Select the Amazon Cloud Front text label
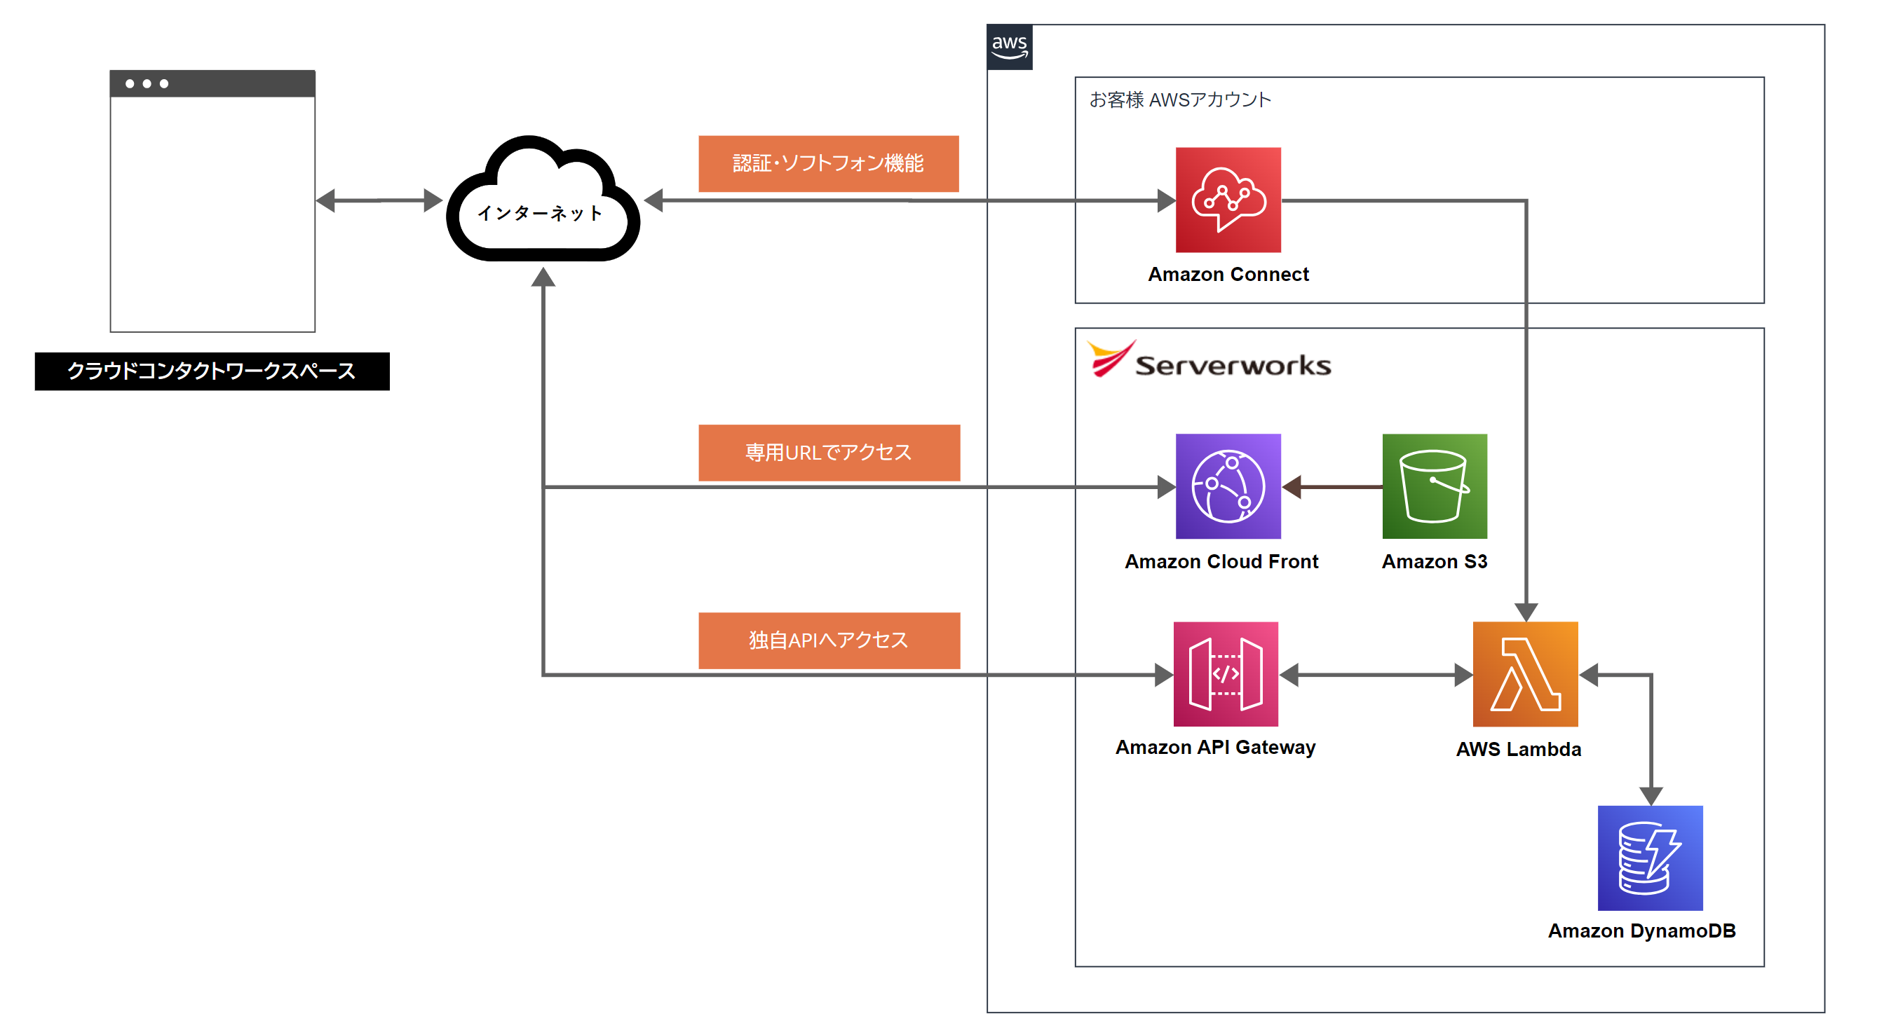Viewport: 1877px width, 1030px height. 1221,561
